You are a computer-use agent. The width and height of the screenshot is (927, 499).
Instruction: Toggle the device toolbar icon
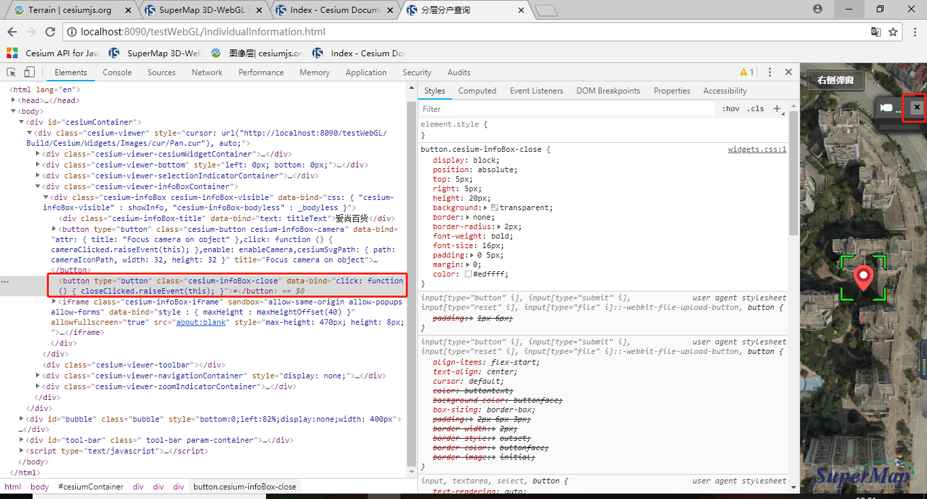coord(29,73)
